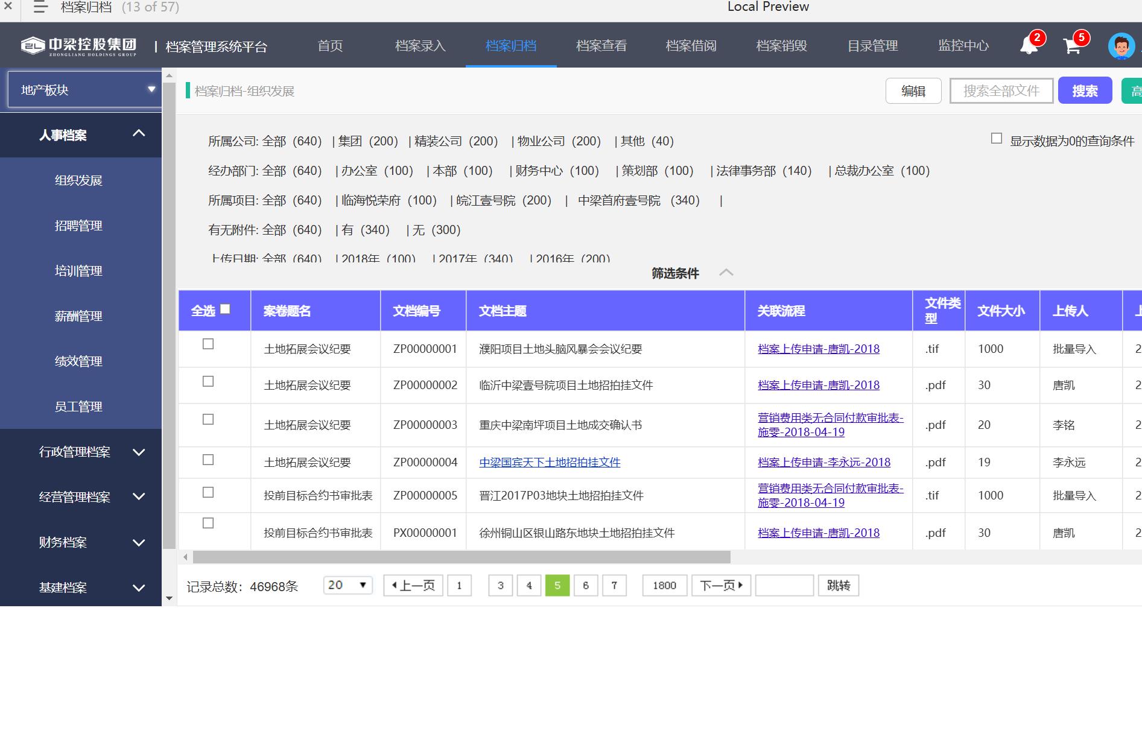The width and height of the screenshot is (1142, 751).
Task: Open the notification bell icon
Action: [1029, 45]
